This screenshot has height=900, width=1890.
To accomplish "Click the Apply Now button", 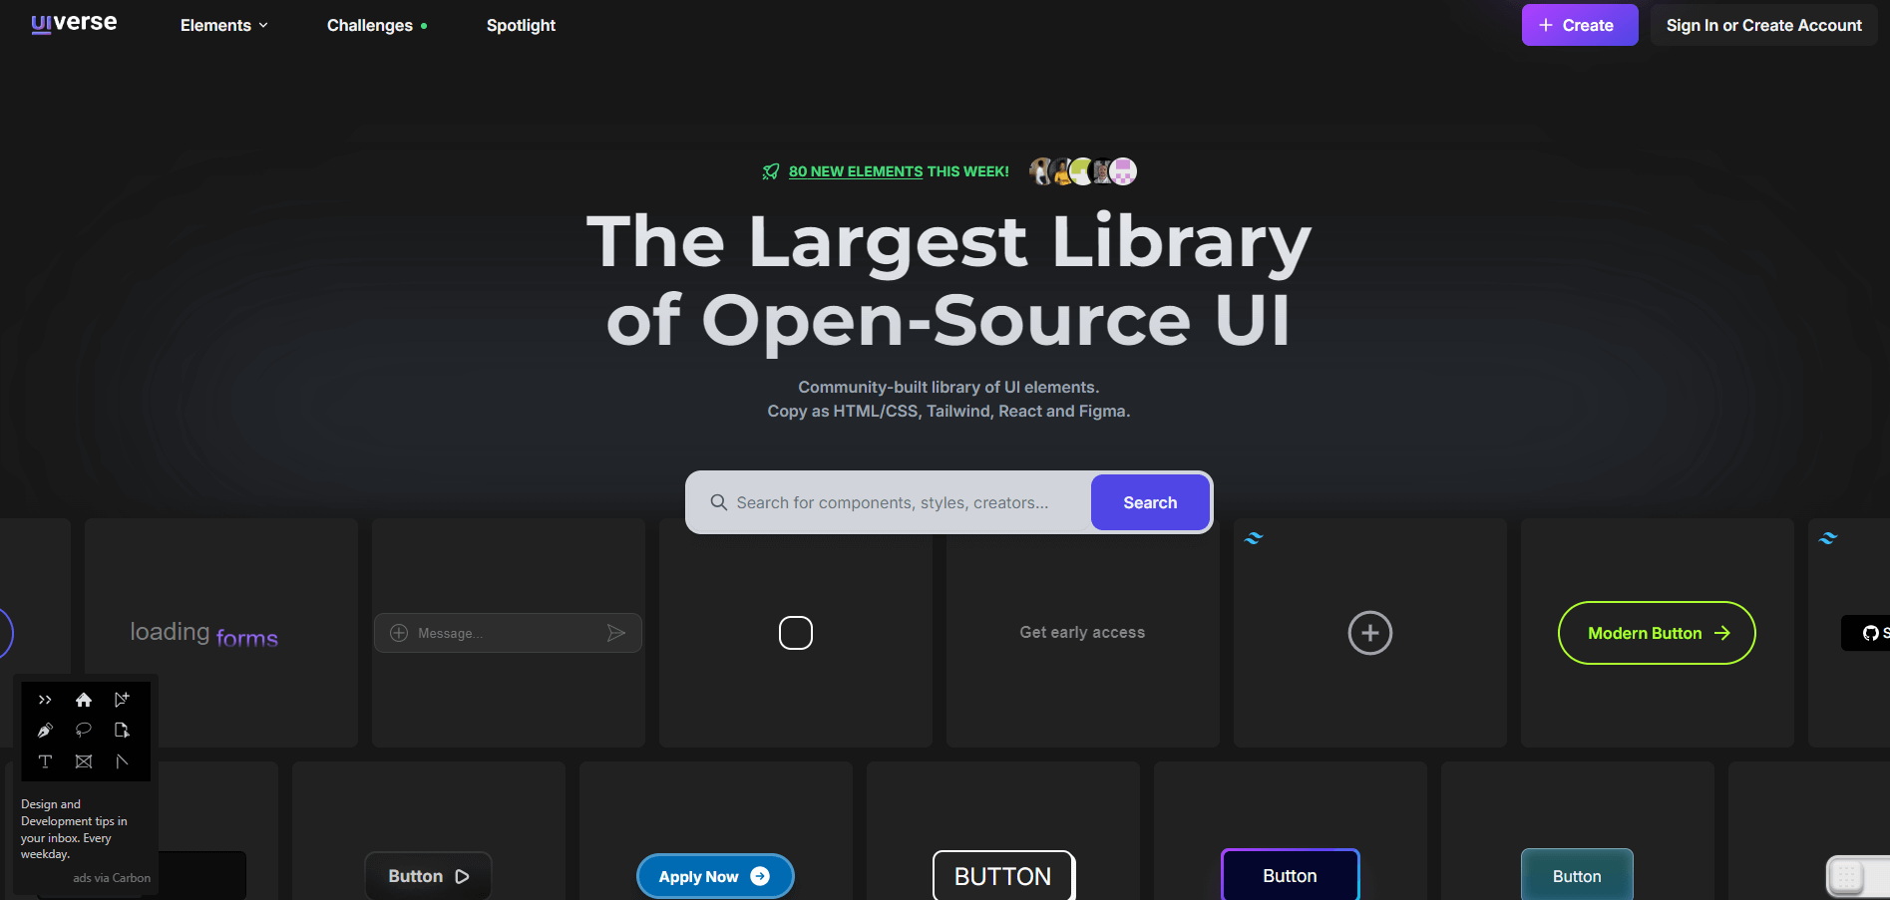I will [715, 876].
